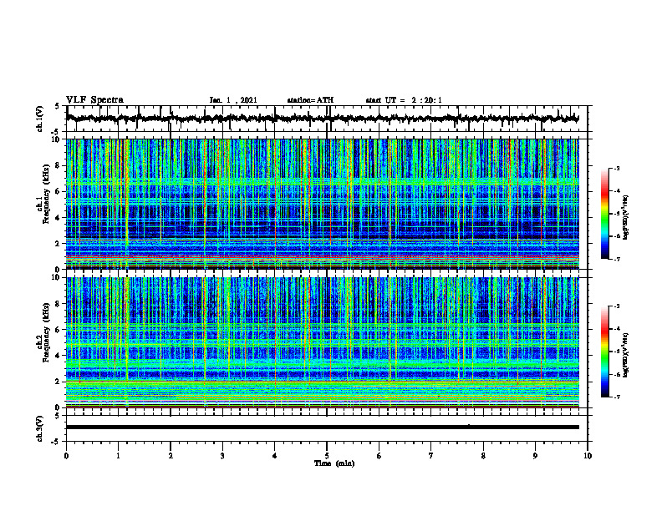This screenshot has width=662, height=511.
Task: Click the ch.2 colorbar log(PSD) label
Action: [626, 355]
